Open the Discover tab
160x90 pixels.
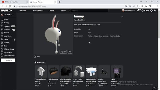click(x=23, y=10)
